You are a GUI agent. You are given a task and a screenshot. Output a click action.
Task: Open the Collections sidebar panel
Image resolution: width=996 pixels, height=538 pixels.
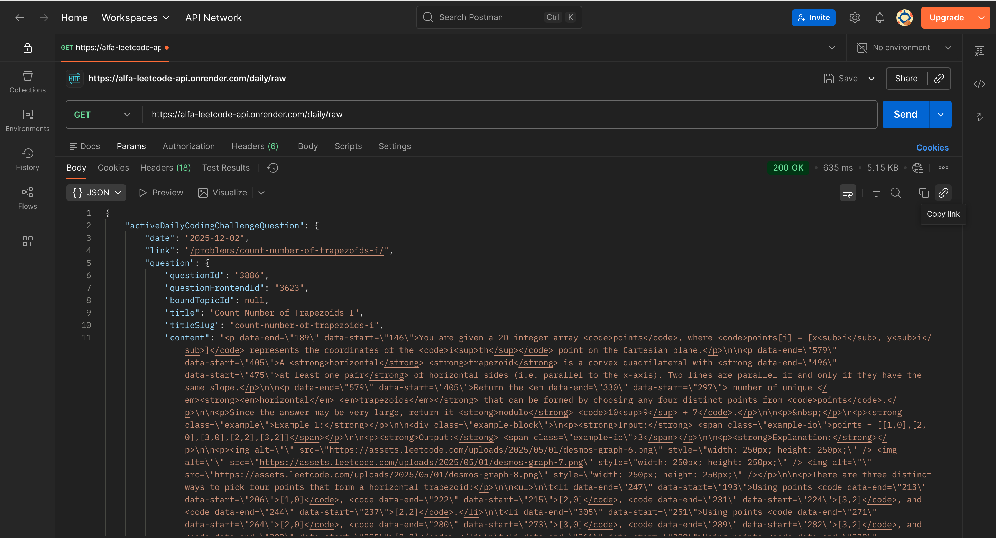27,82
